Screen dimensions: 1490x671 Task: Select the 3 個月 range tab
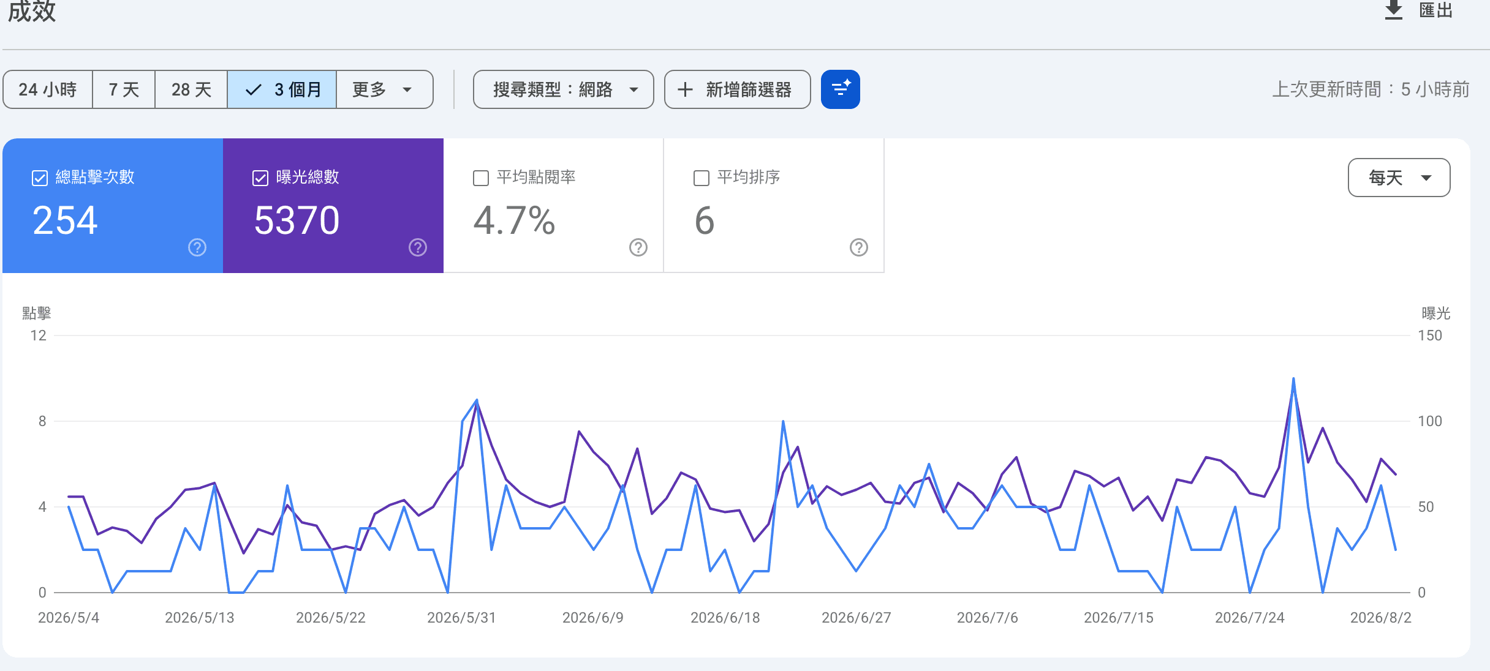click(282, 89)
